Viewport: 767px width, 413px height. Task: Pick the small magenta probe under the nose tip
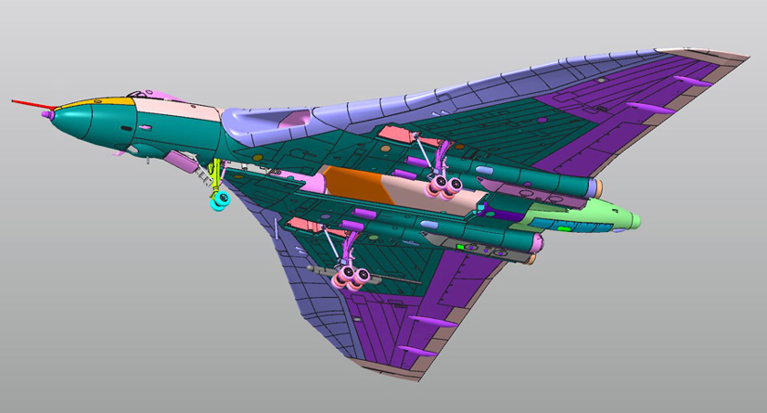tap(45, 115)
